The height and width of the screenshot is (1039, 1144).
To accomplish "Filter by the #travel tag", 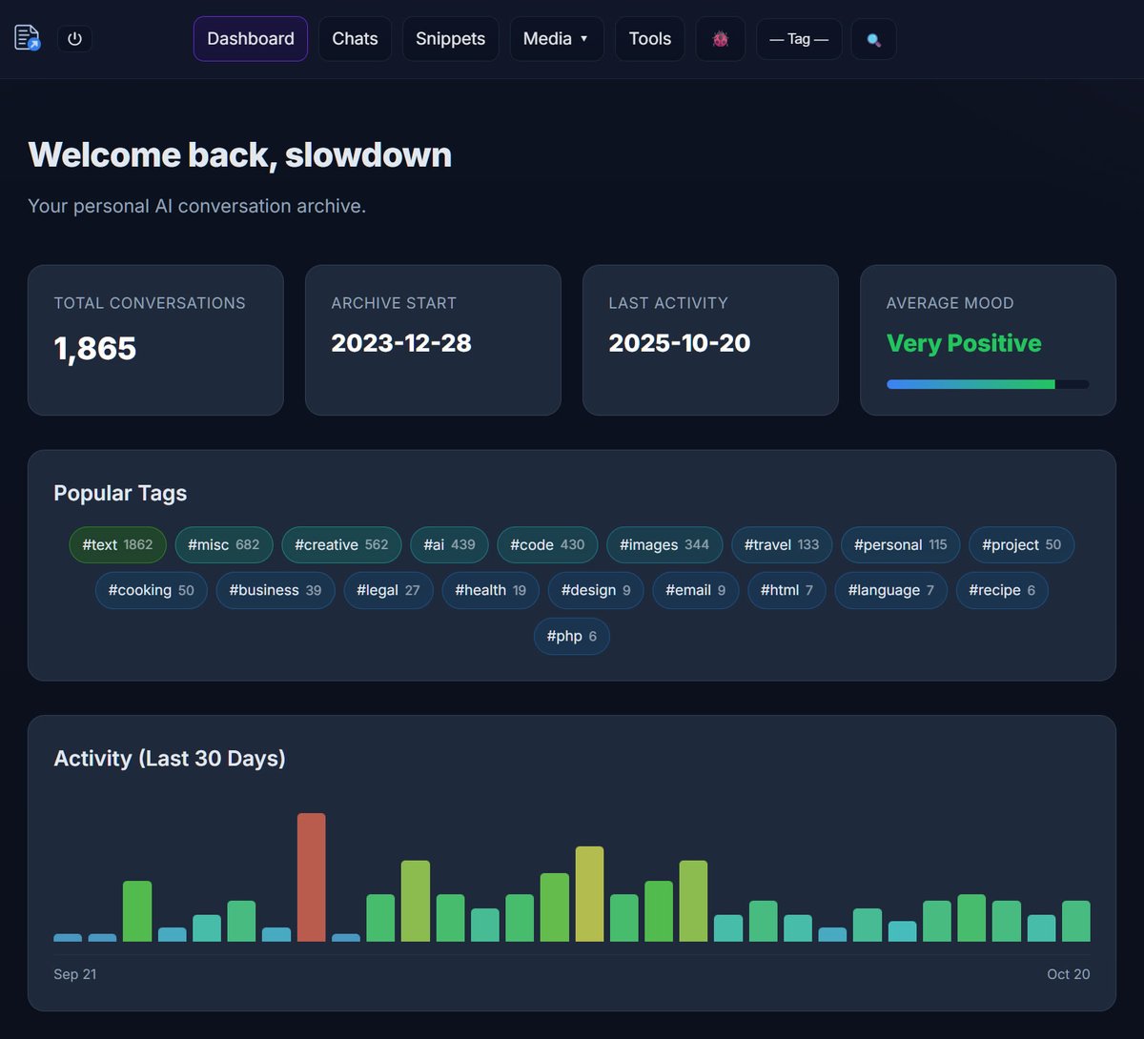I will (x=782, y=544).
